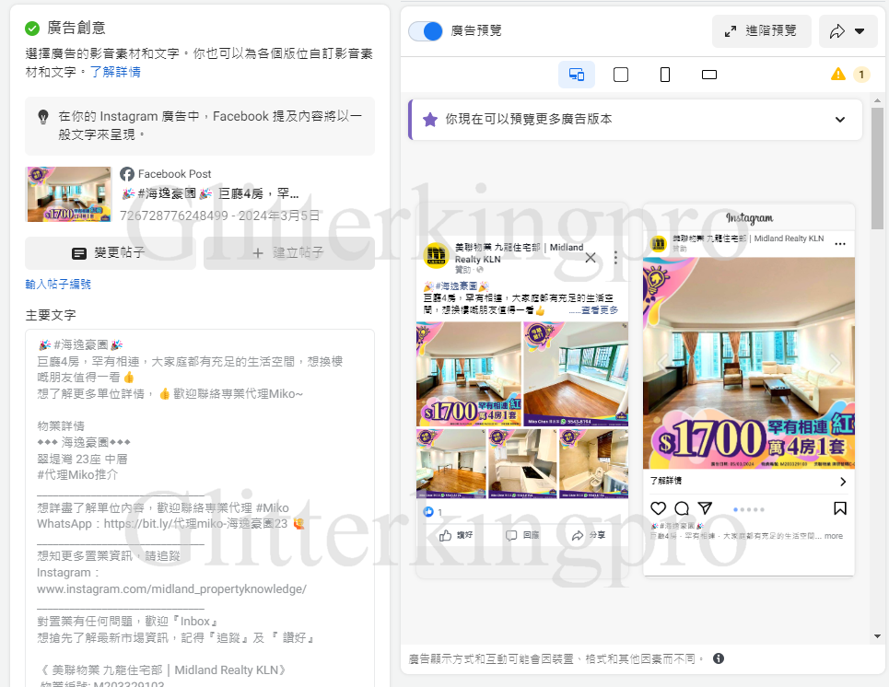Click the Instagram comment bubble icon
The image size is (889, 687).
[x=682, y=508]
